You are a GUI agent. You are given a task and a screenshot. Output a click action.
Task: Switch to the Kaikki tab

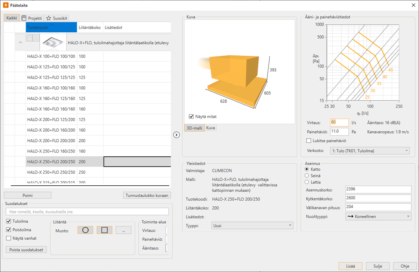[x=12, y=18]
